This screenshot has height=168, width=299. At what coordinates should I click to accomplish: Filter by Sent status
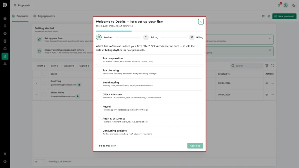[55, 66]
